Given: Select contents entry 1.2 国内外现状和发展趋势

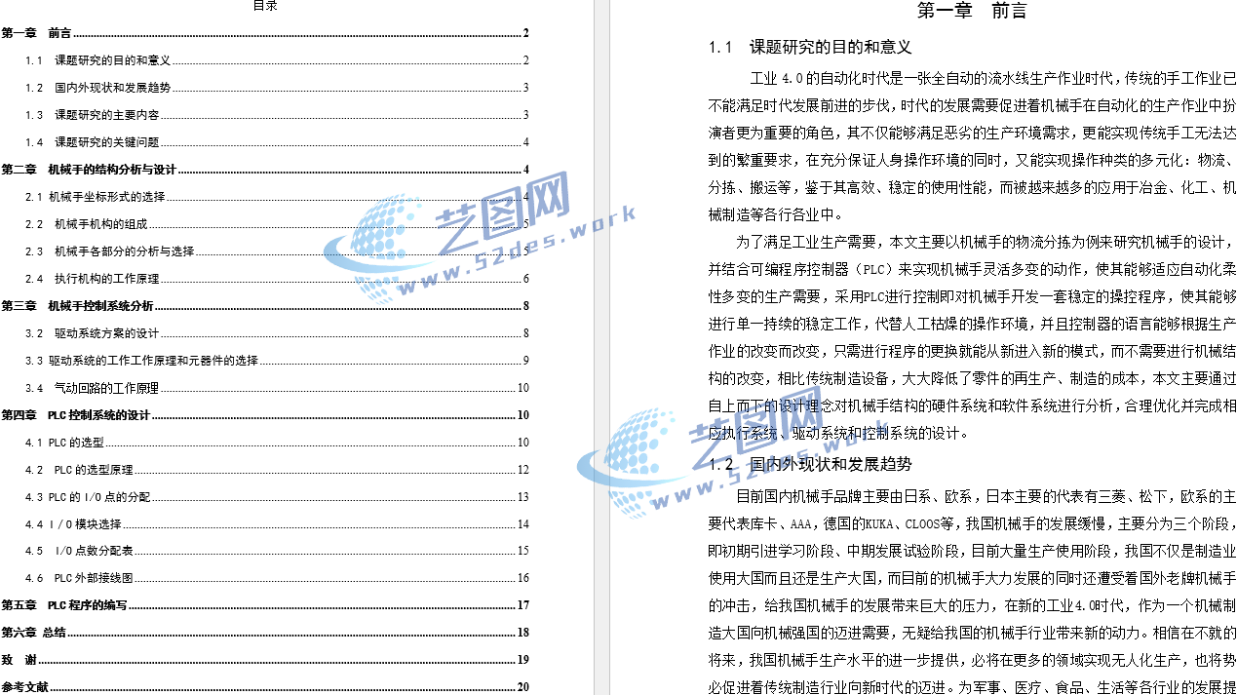Looking at the screenshot, I should (277, 88).
